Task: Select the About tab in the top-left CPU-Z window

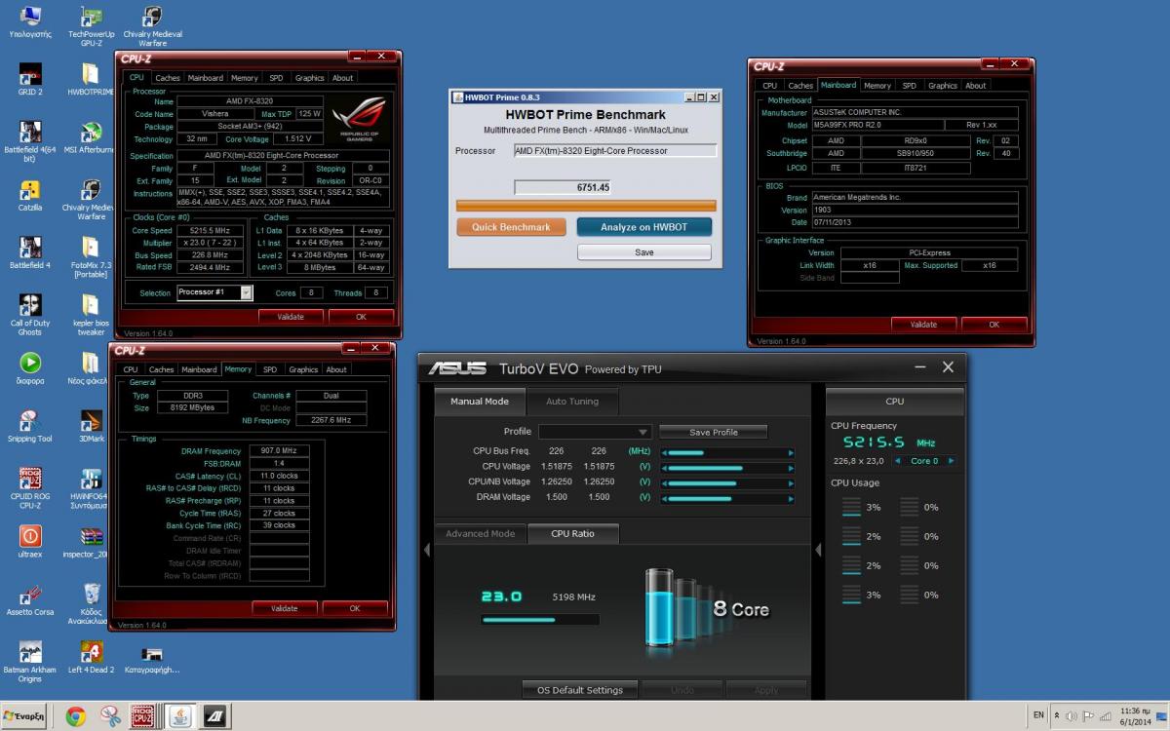Action: 342,78
